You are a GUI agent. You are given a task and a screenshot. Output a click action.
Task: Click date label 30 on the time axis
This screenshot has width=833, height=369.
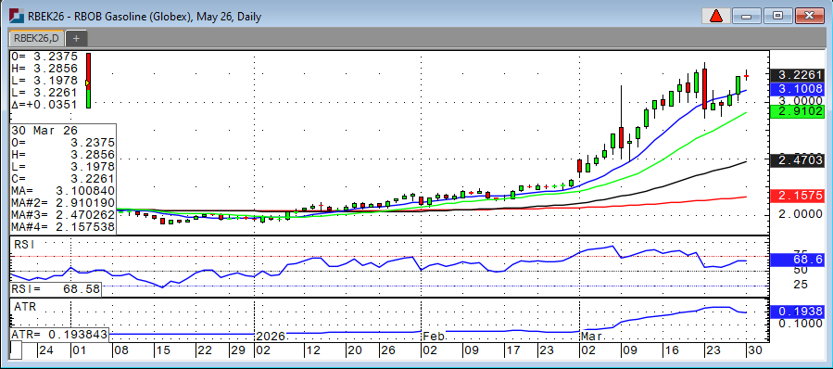coord(754,351)
